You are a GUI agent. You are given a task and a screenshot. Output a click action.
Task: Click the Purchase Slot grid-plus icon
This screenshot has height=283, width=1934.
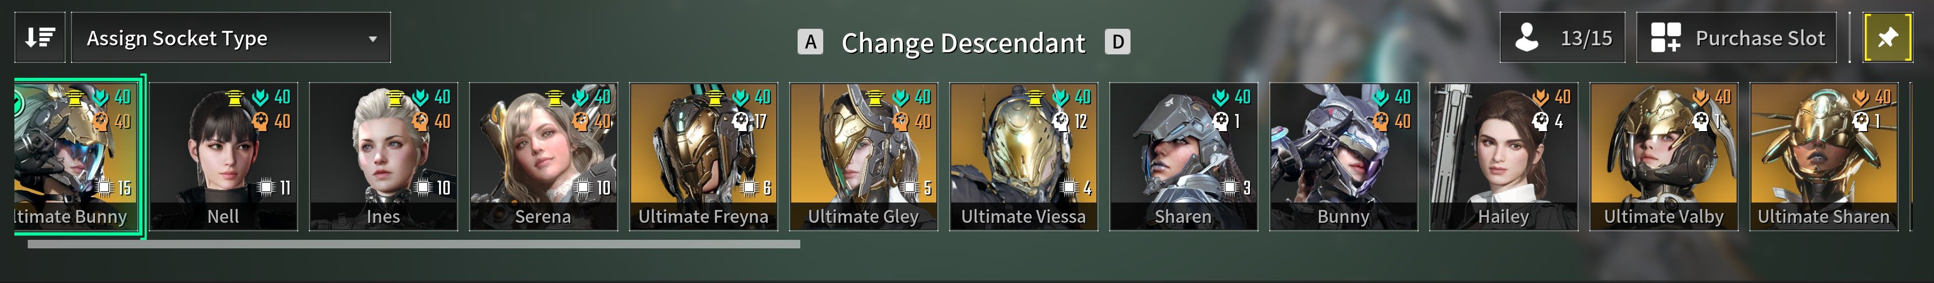coord(1665,37)
